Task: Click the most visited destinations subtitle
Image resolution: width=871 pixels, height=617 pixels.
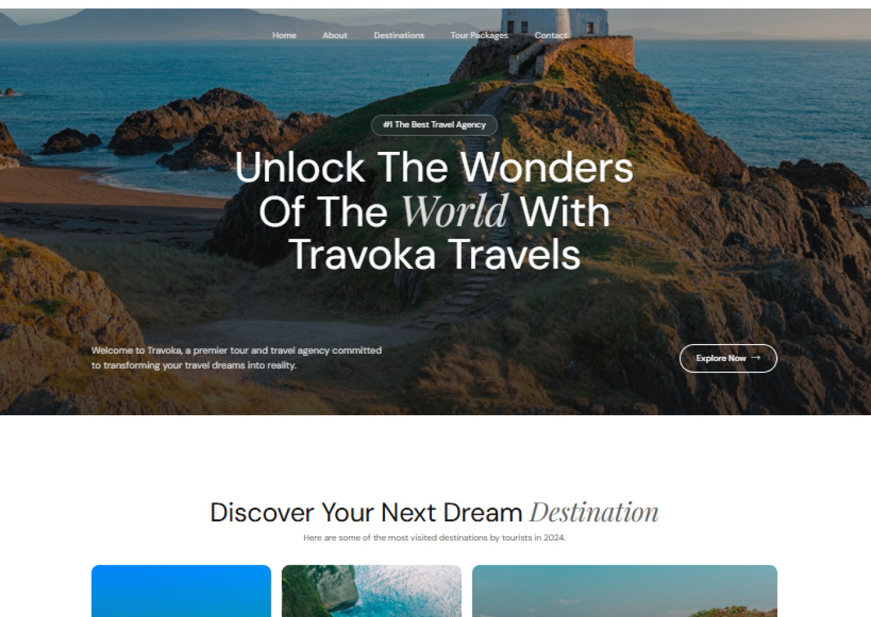Action: click(x=434, y=537)
